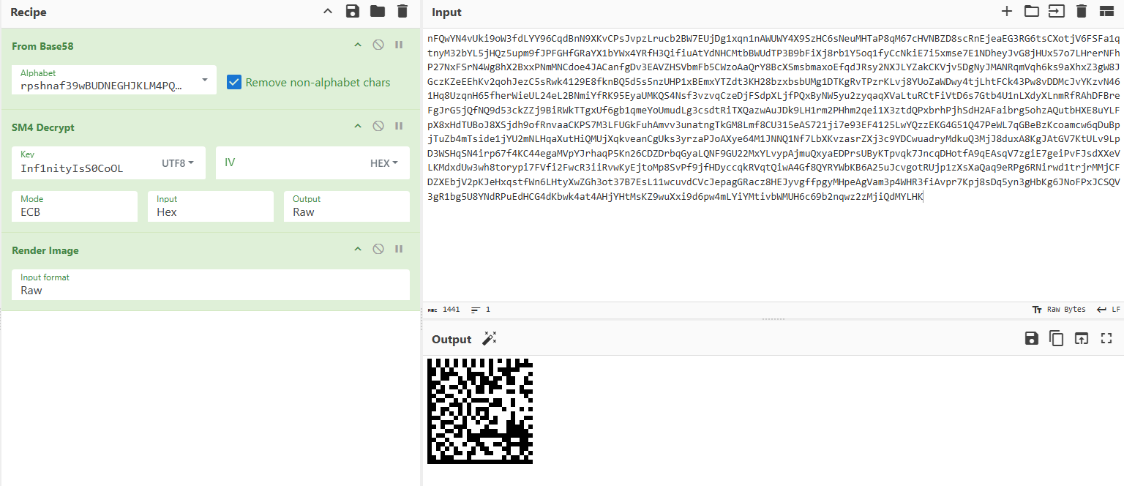Uncheck Remove non-alphabet chars
Viewport: 1124px width, 486px height.
tap(234, 82)
